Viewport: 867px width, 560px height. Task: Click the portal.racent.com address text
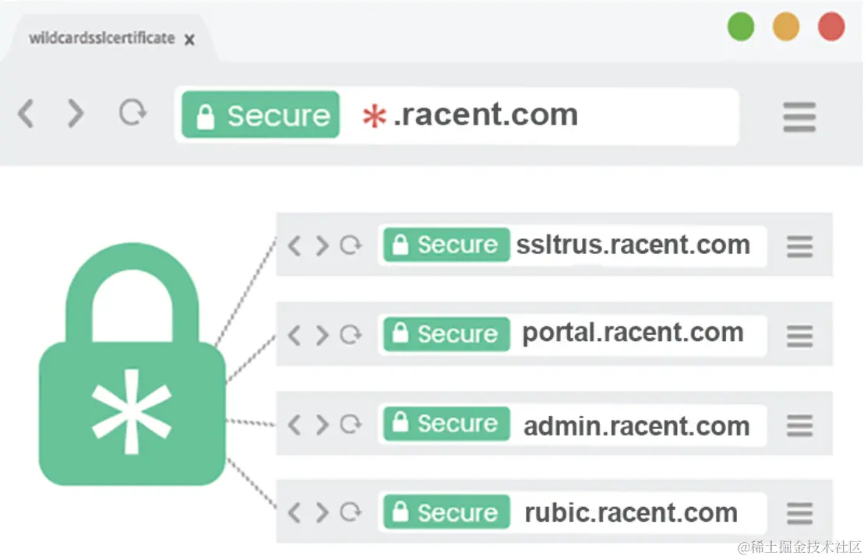(633, 333)
